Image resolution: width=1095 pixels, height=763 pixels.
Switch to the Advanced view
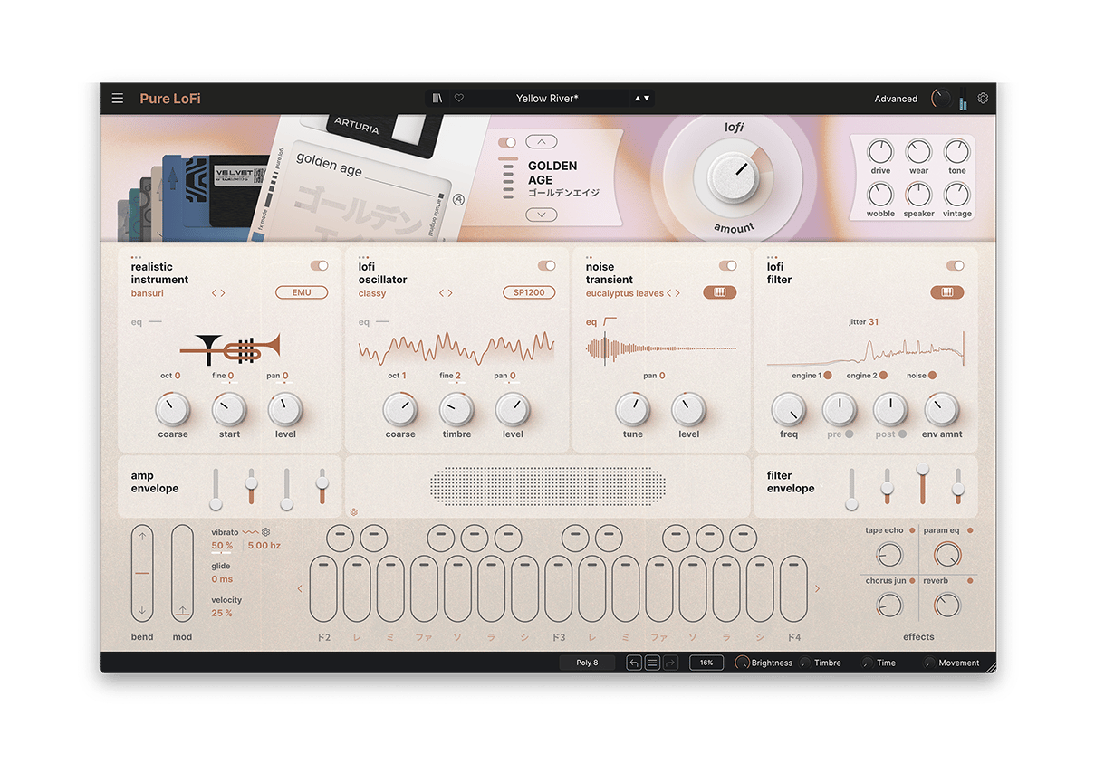point(896,98)
